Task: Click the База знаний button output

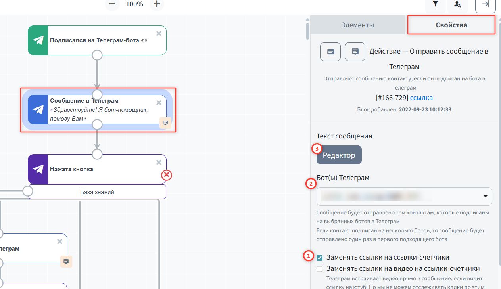Action: pyautogui.click(x=97, y=192)
